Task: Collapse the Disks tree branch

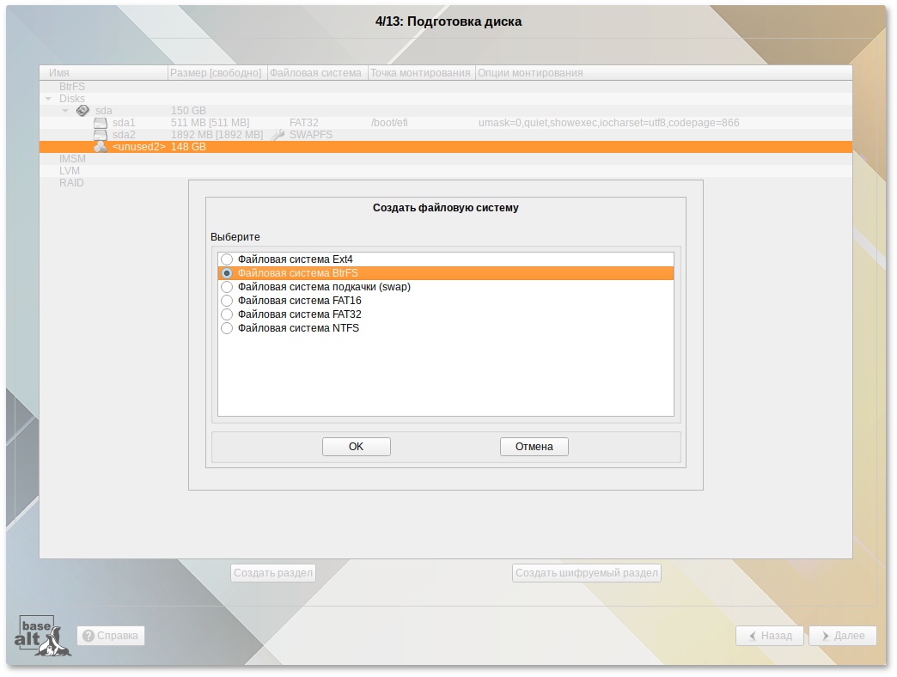Action: 48,99
